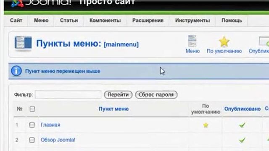Check the Главная row checkbox
This screenshot has width=269, height=151.
[32, 125]
